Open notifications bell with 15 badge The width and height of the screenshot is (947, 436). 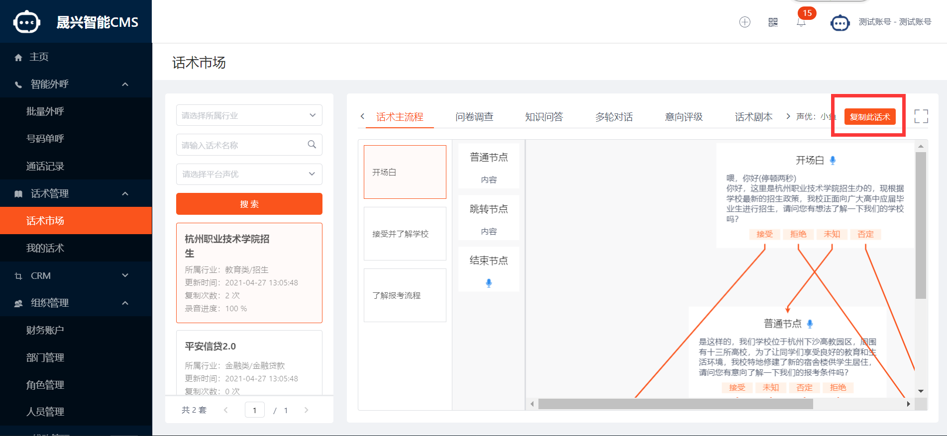801,22
